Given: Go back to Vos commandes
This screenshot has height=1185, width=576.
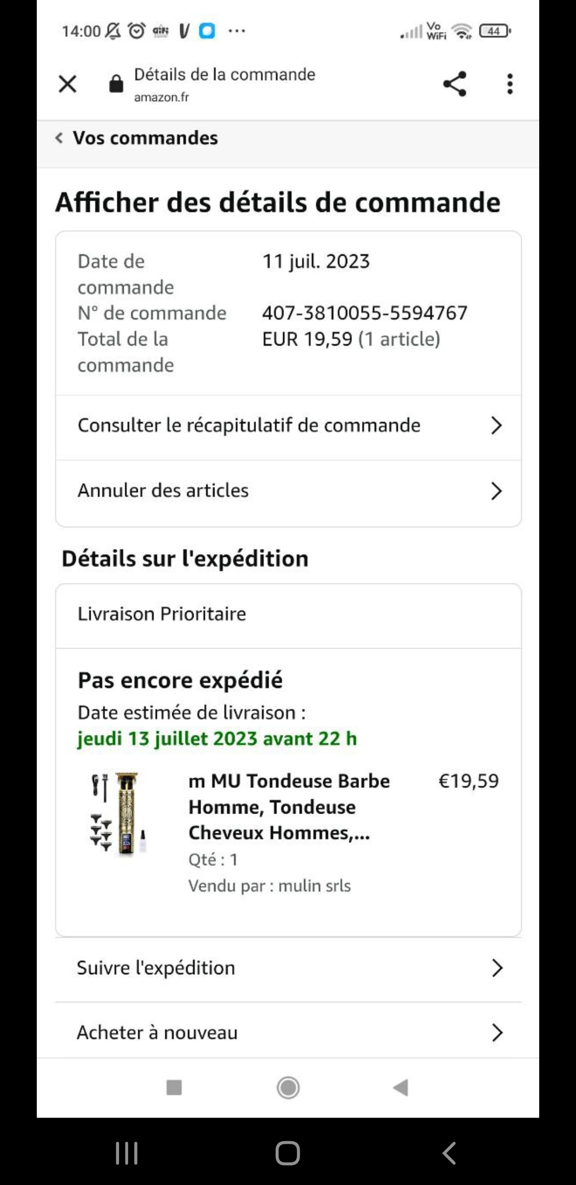Looking at the screenshot, I should point(137,138).
